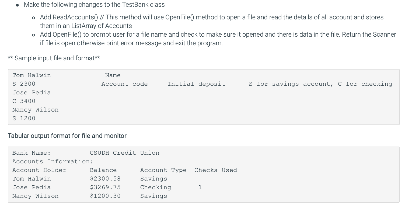Click the Sample input file heading
Image resolution: width=405 pixels, height=208 pixels.
click(53, 58)
